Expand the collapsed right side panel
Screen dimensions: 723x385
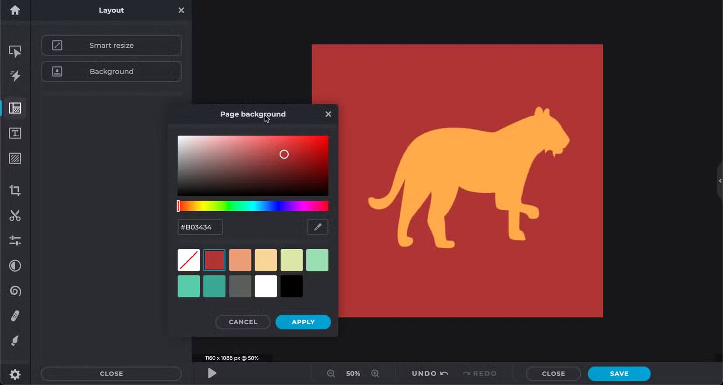719,181
